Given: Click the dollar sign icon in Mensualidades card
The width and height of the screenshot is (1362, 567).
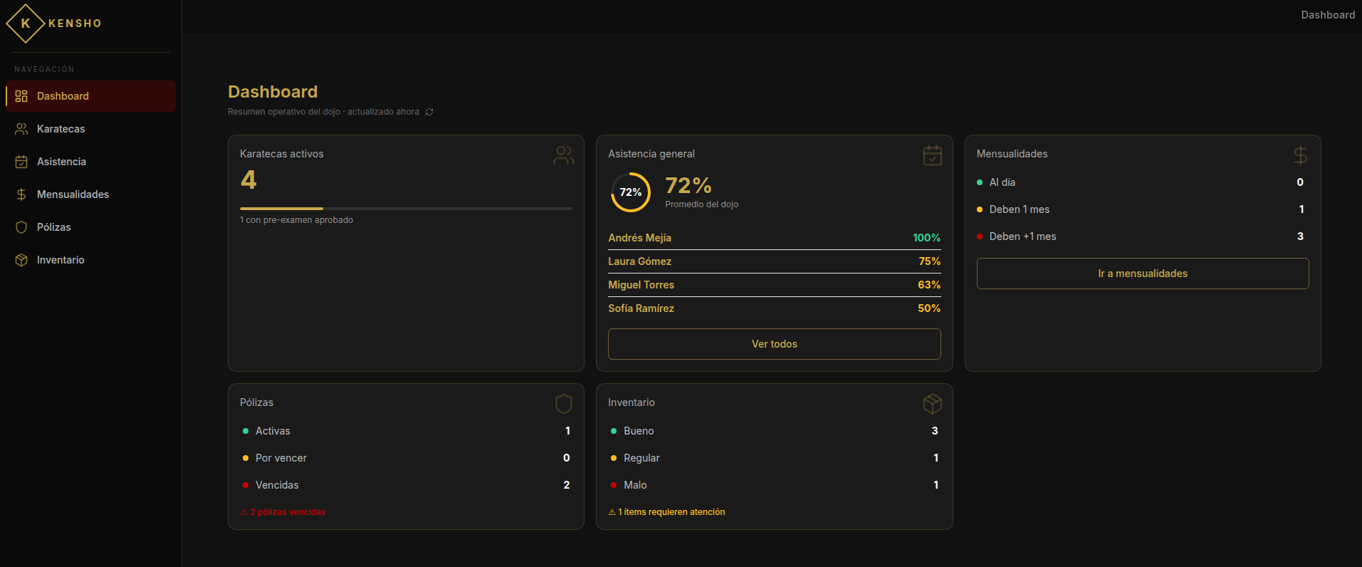Looking at the screenshot, I should click(1301, 155).
